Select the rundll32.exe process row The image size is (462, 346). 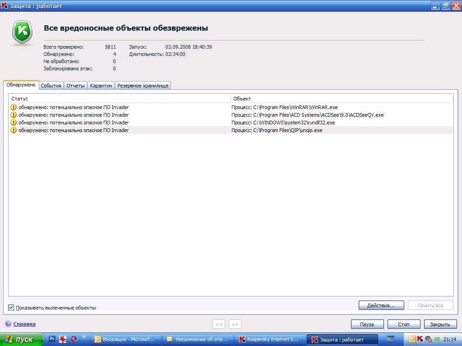click(231, 123)
